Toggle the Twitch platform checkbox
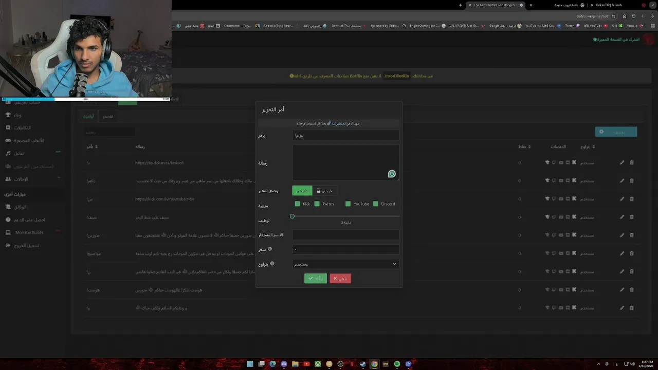 [x=317, y=204]
